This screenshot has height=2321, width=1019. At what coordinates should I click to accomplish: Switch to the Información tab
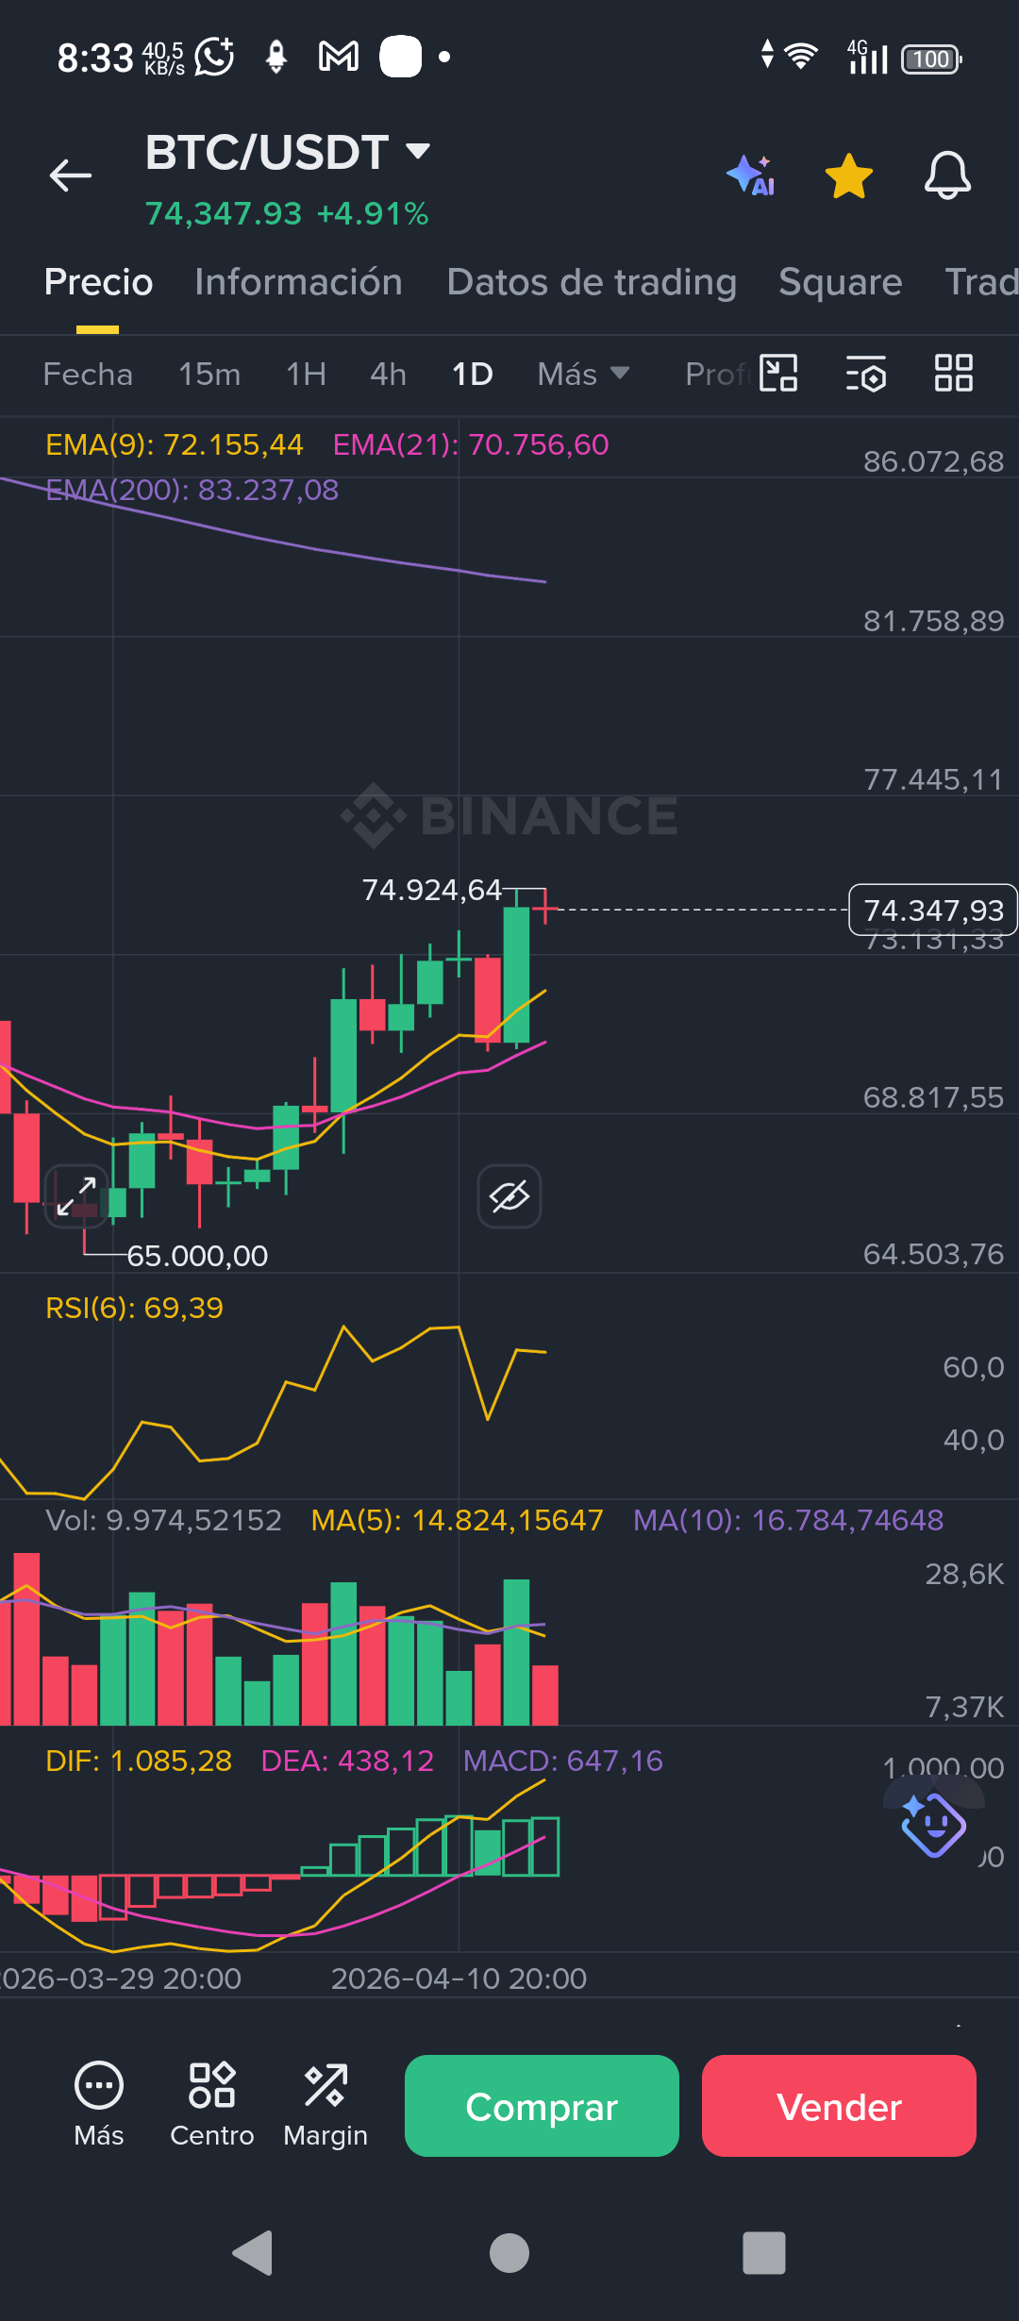(298, 282)
